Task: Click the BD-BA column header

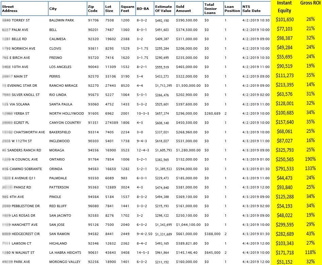Action: pyautogui.click(x=145, y=9)
